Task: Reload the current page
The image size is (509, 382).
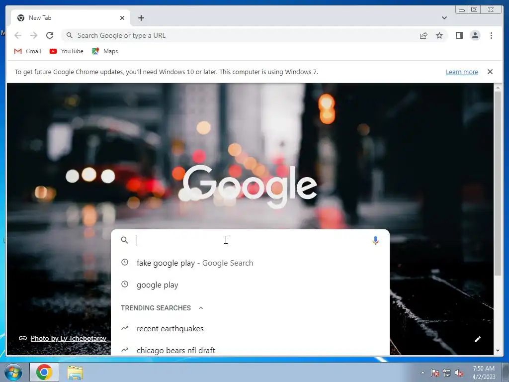Action: (50, 35)
